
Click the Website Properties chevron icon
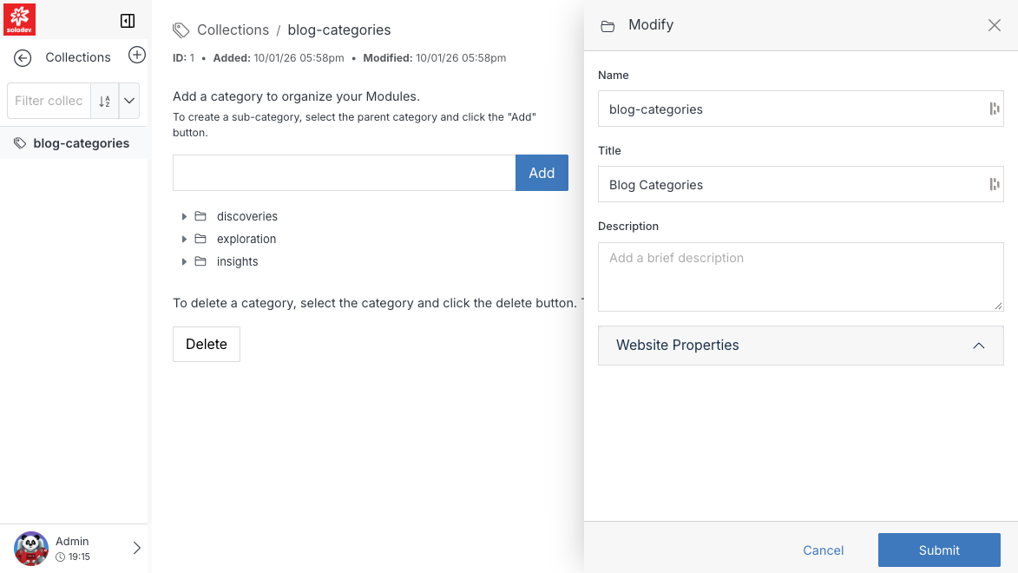(x=978, y=346)
